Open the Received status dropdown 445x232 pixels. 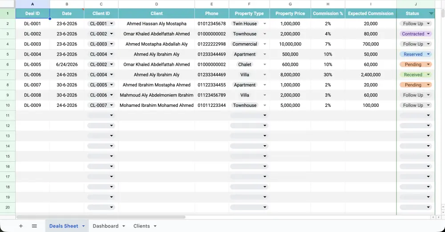pyautogui.click(x=428, y=75)
